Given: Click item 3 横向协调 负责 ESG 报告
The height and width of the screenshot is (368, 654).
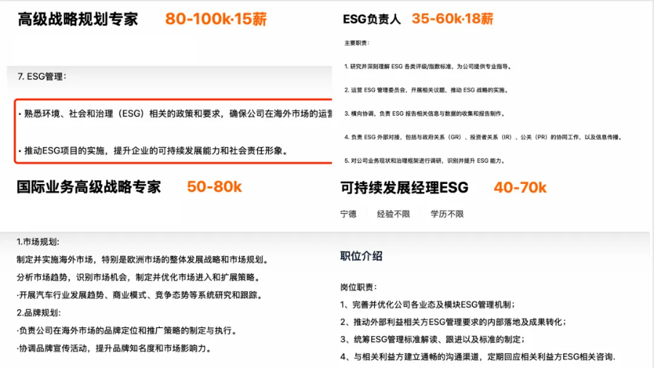Looking at the screenshot, I should pyautogui.click(x=424, y=113).
